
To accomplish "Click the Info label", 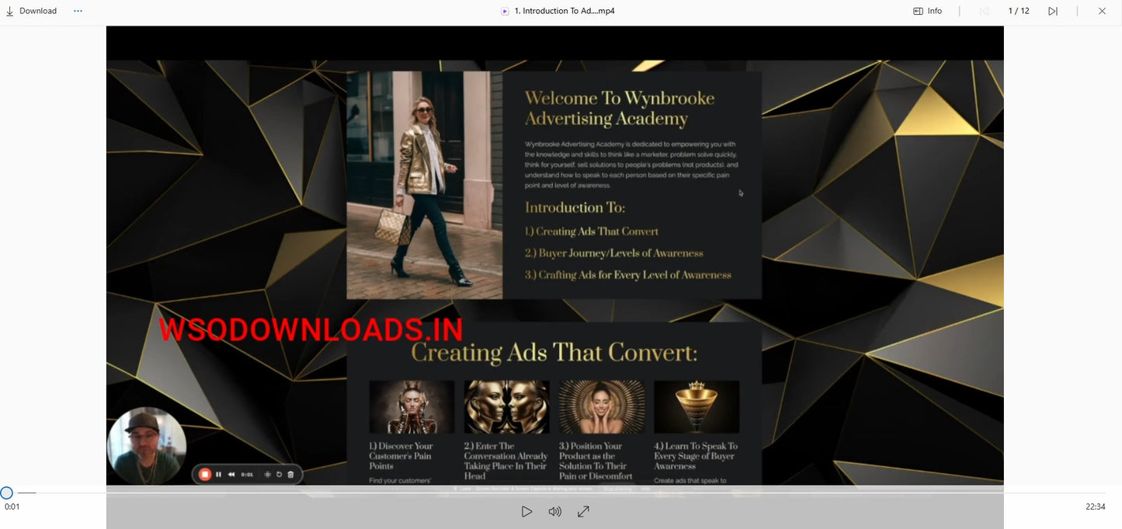I will point(934,11).
